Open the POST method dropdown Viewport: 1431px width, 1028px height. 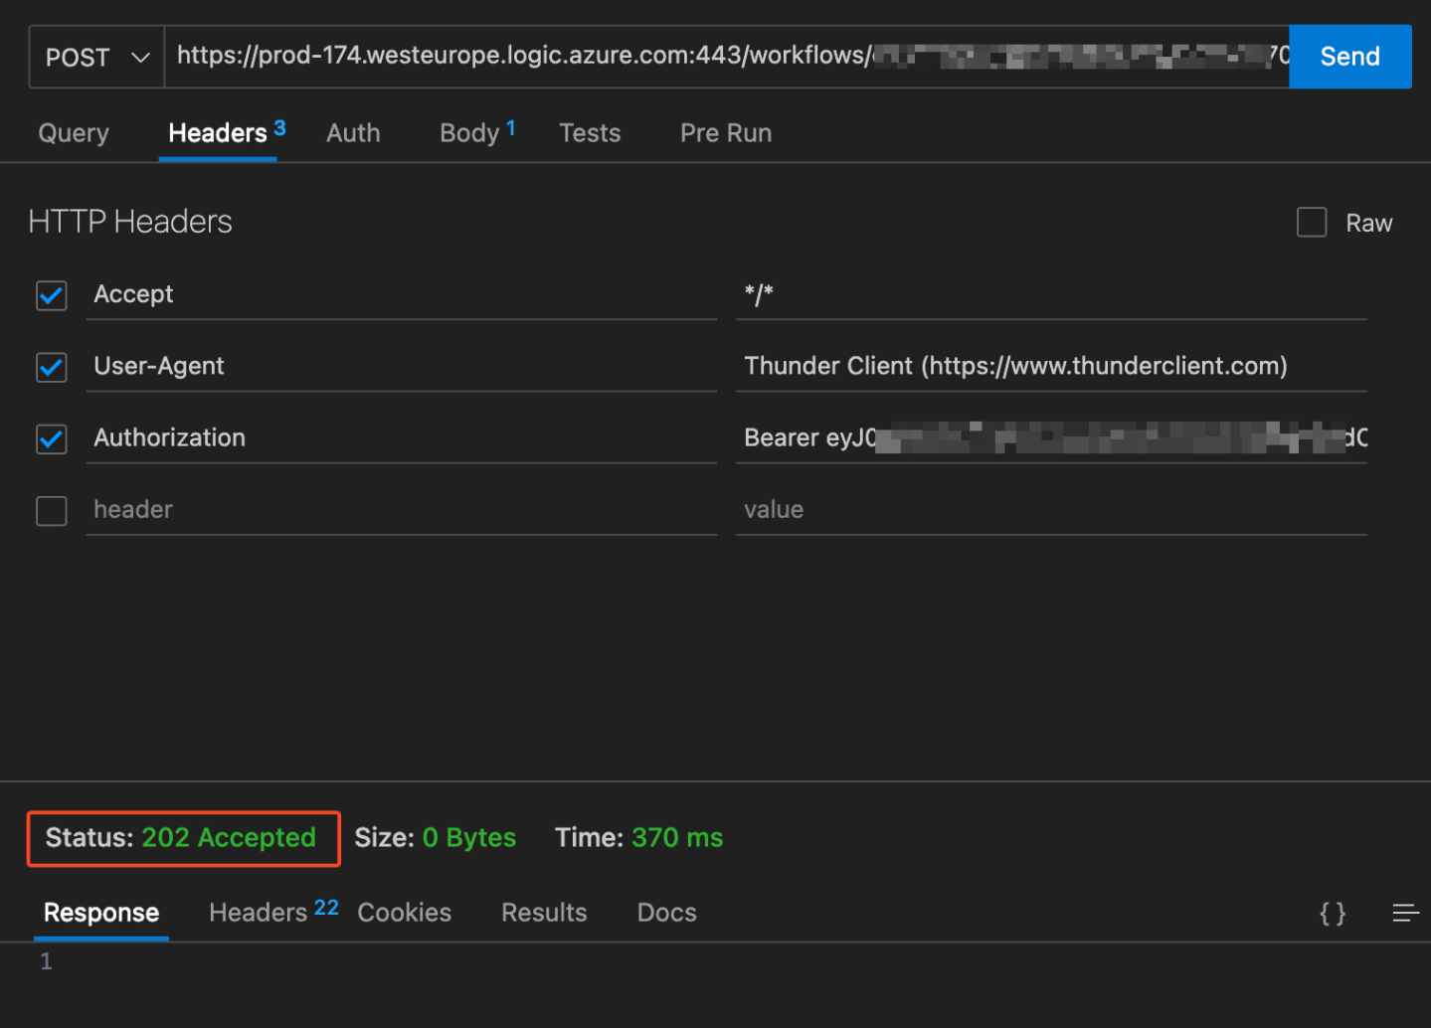95,57
